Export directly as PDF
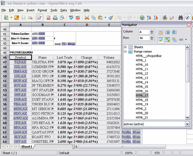 click(49, 18)
